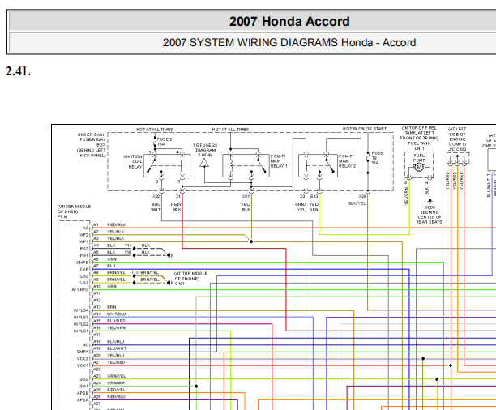496x410 pixels.
Task: Click the PGM-FI Main Relay 1 box
Action: 246,165
